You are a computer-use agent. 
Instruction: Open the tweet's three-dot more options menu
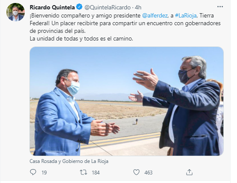point(220,7)
